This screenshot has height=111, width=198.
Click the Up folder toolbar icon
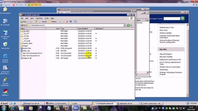click(36, 22)
